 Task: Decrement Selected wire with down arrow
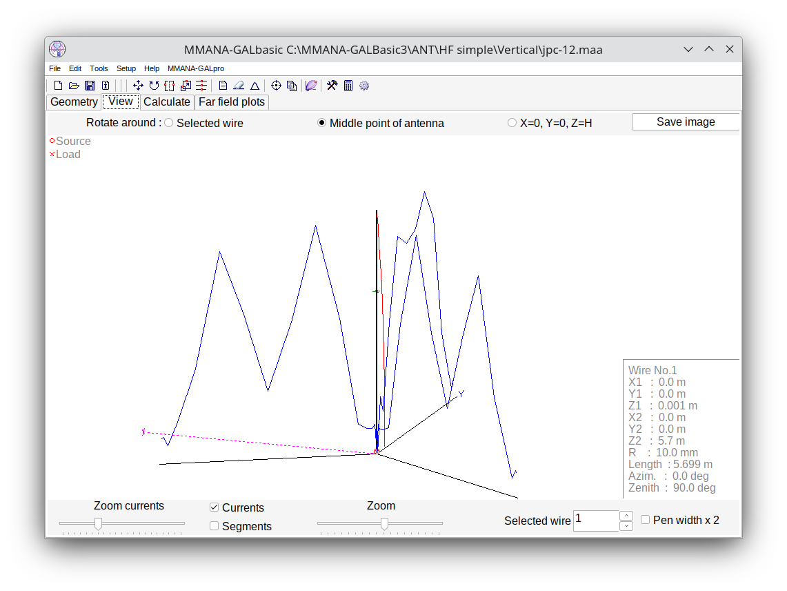pos(626,525)
